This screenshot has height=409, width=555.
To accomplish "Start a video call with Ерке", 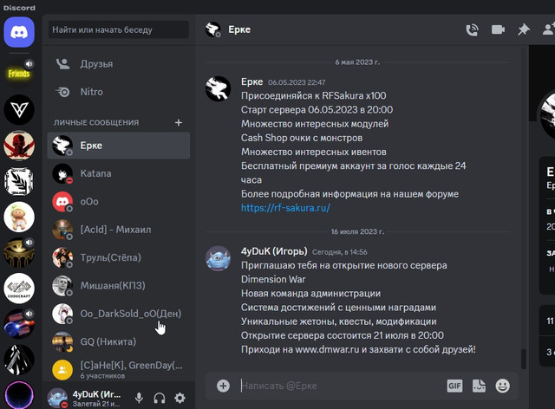I will pyautogui.click(x=498, y=29).
